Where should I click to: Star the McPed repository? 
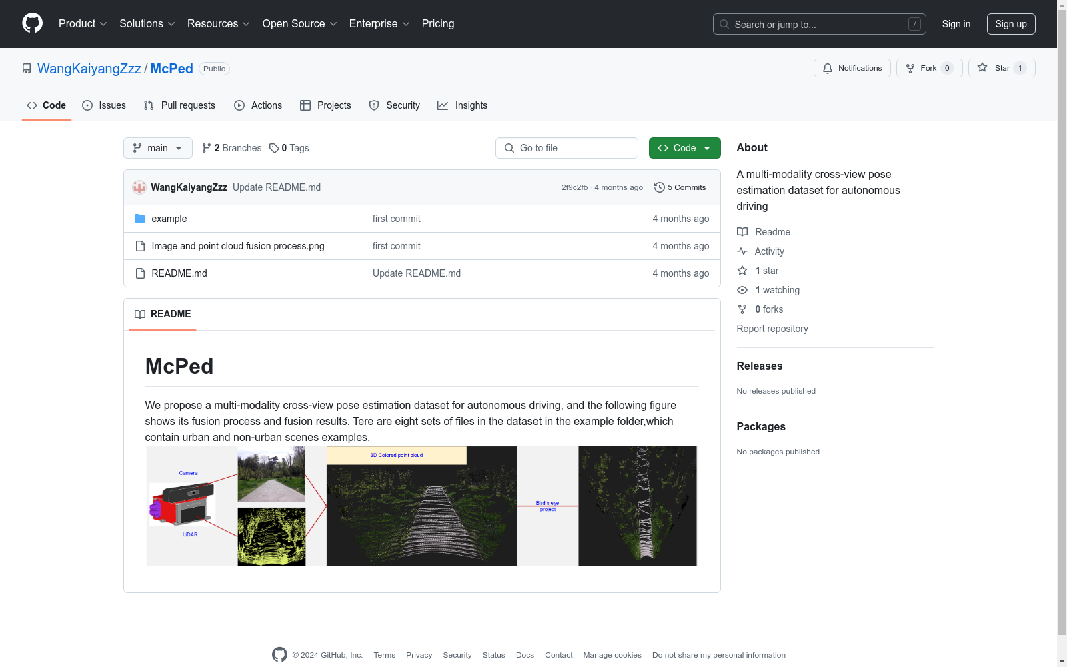[1002, 68]
